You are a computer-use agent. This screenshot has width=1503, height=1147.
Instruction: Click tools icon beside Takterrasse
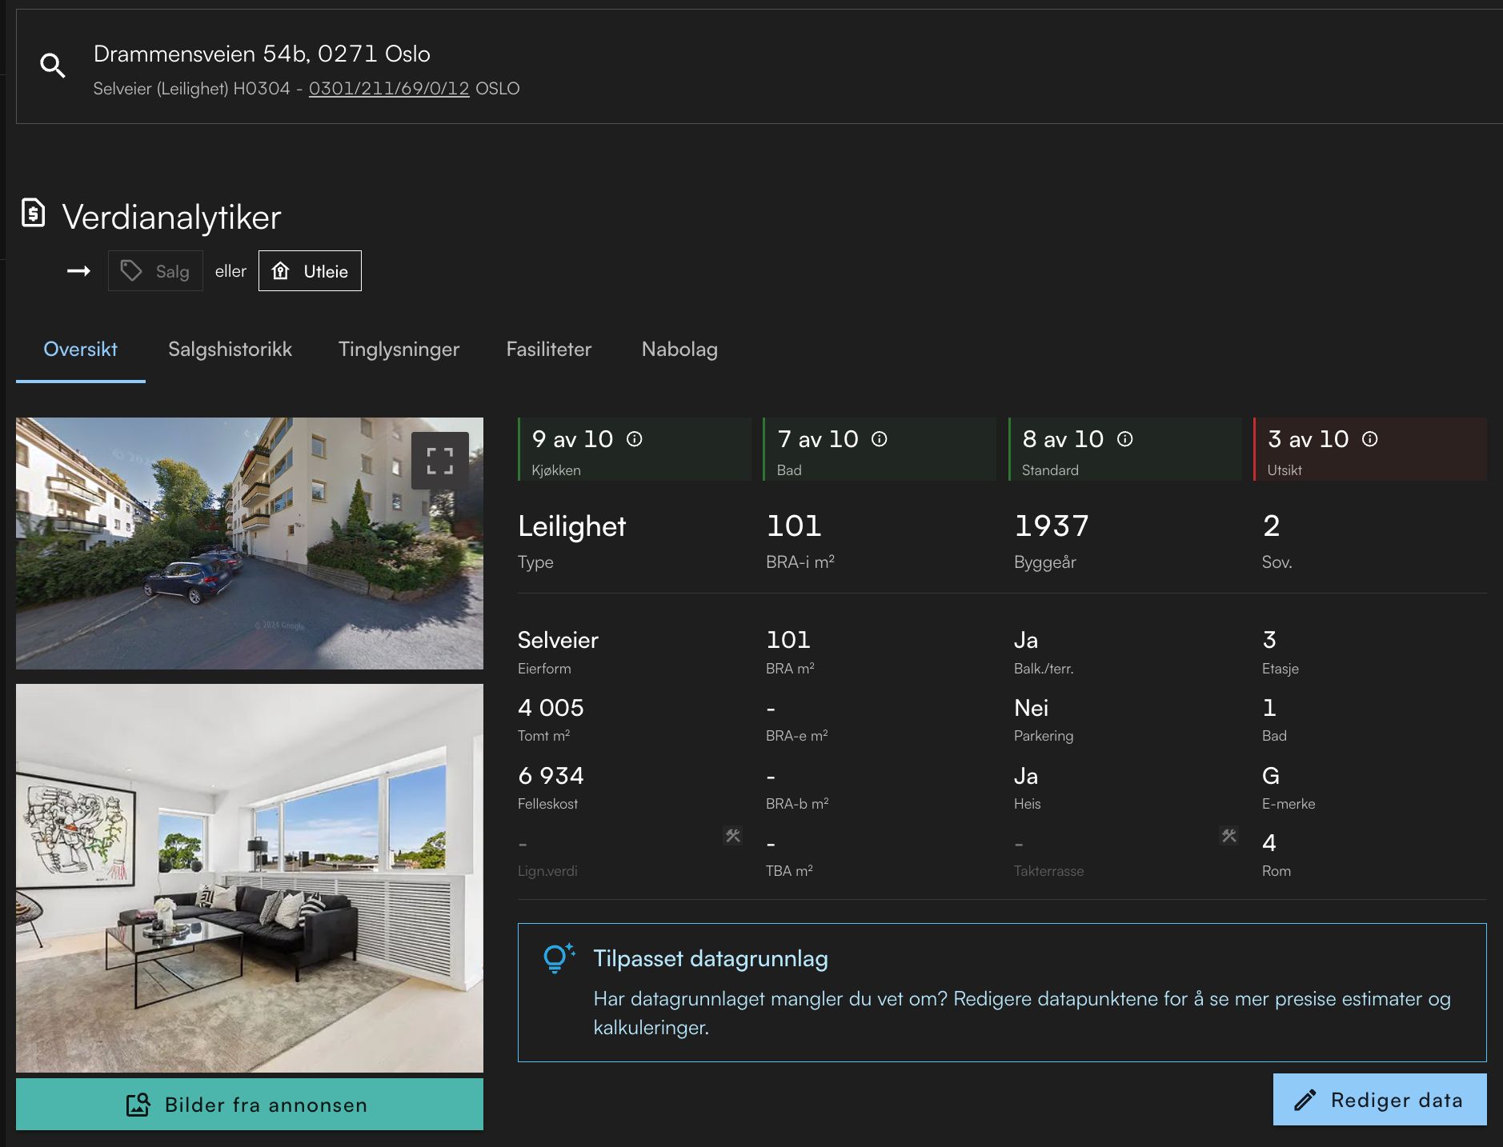point(1229,836)
